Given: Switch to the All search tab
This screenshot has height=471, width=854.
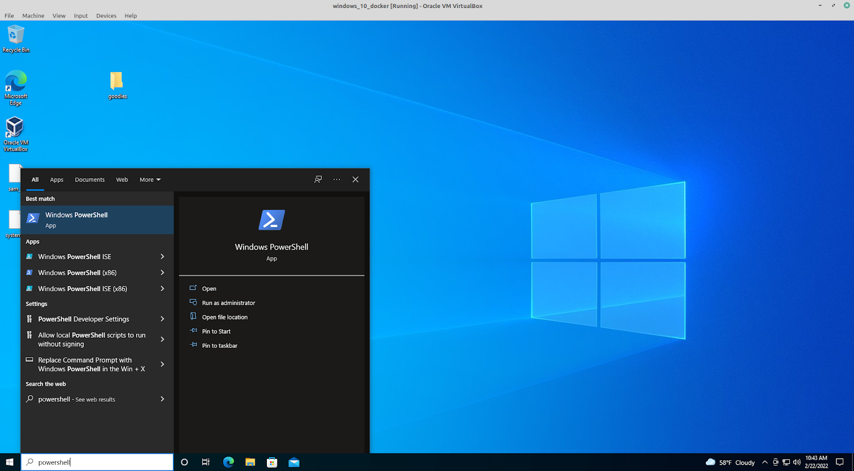Looking at the screenshot, I should tap(35, 180).
